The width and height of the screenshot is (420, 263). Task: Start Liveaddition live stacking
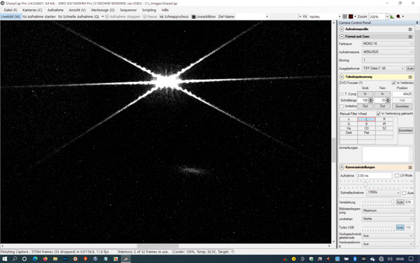coord(204,17)
